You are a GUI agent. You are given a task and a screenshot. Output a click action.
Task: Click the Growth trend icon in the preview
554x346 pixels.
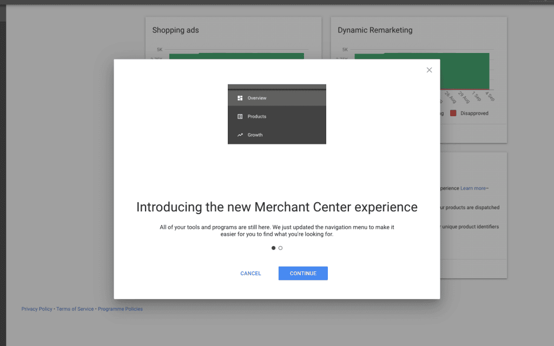point(240,135)
